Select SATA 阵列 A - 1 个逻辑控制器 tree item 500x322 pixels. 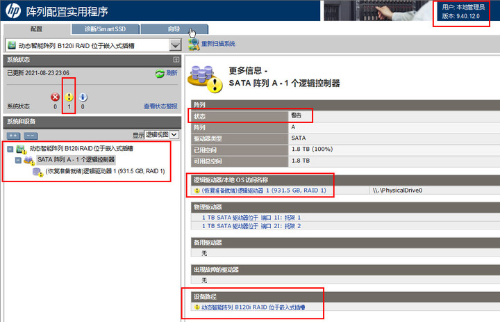[76, 160]
